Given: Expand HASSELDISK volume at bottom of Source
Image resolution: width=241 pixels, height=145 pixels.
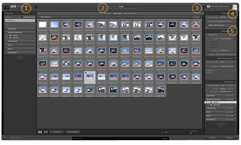Looking at the screenshot, I should coord(6,52).
